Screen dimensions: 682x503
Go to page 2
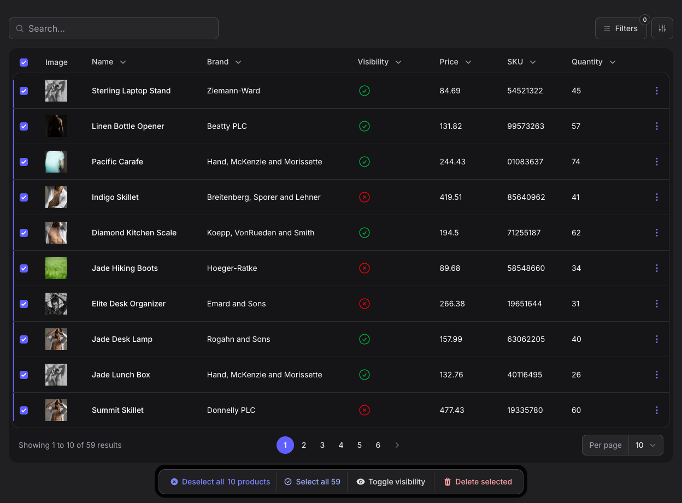coord(304,445)
